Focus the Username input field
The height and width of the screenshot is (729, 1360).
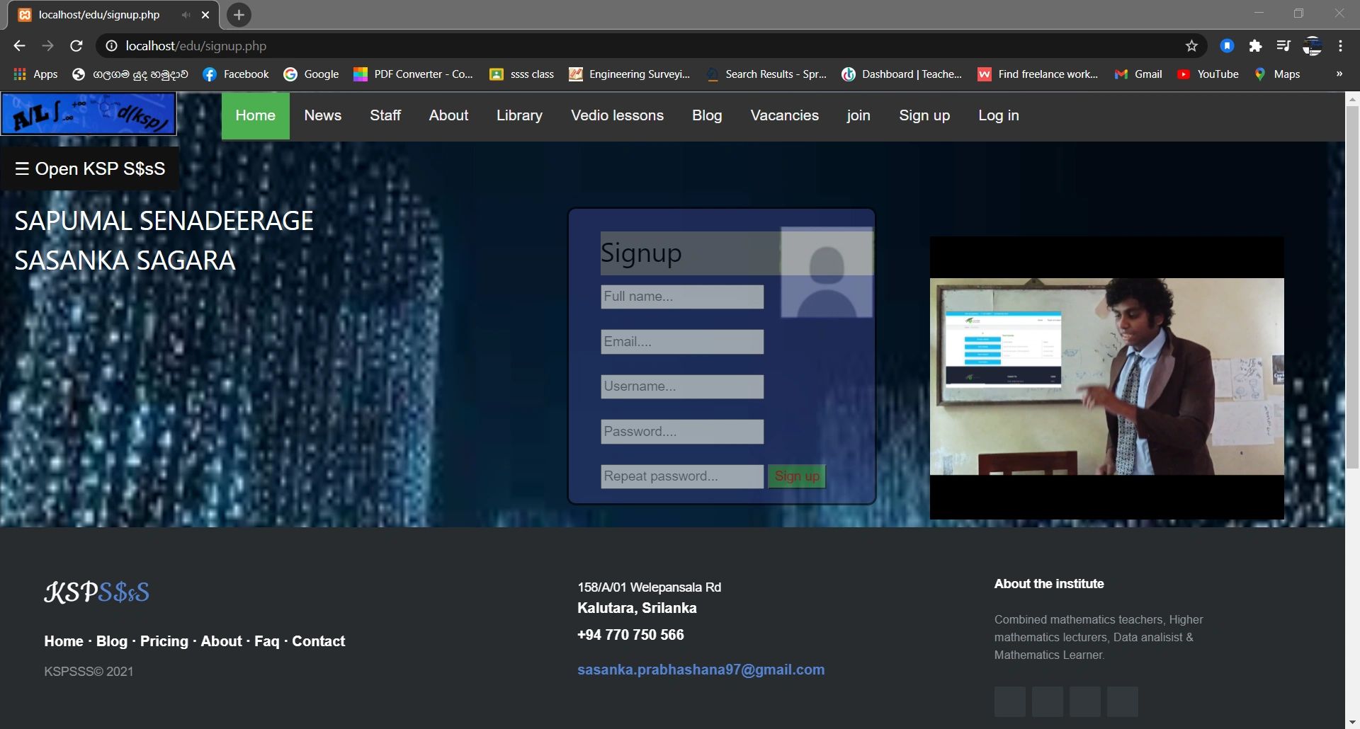(x=682, y=386)
